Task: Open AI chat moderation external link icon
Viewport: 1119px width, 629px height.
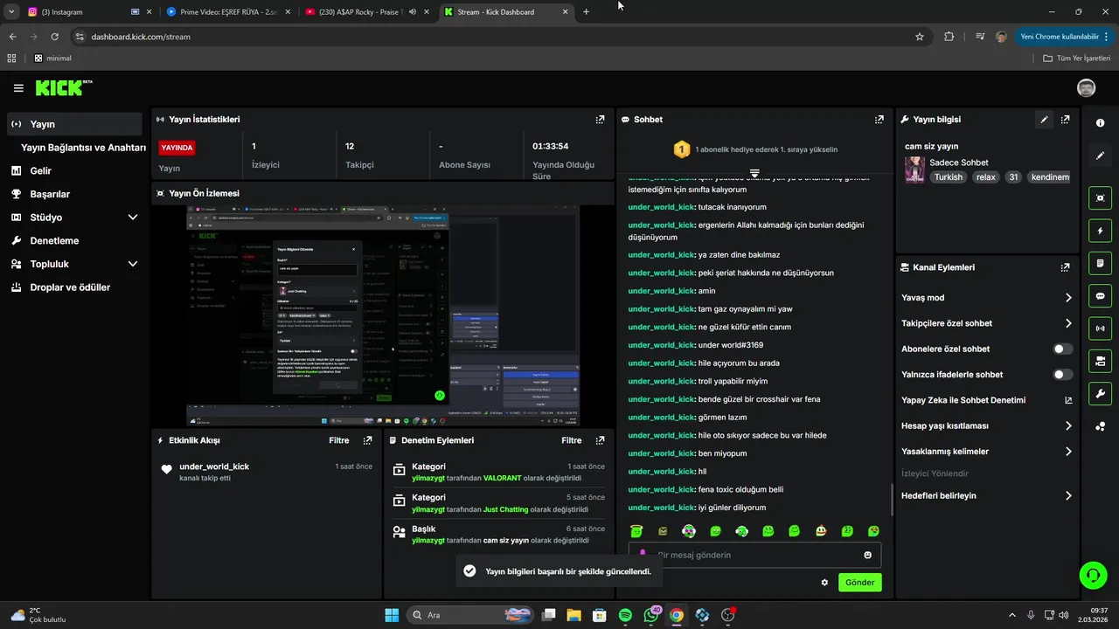Action: coord(1068,400)
